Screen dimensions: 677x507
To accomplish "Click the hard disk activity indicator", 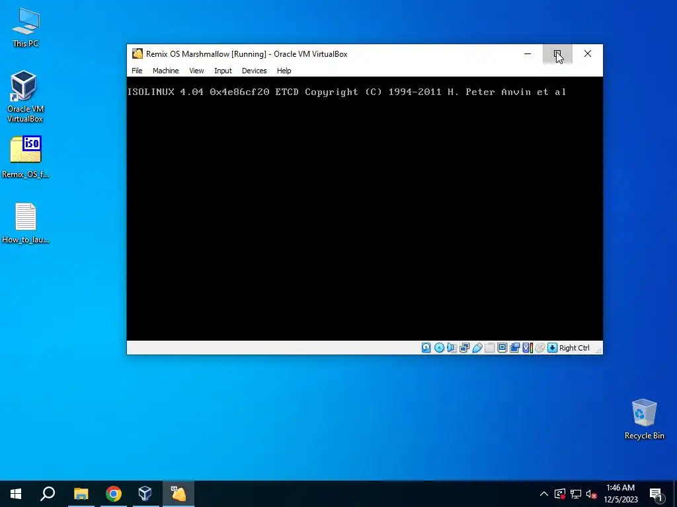I will (426, 348).
